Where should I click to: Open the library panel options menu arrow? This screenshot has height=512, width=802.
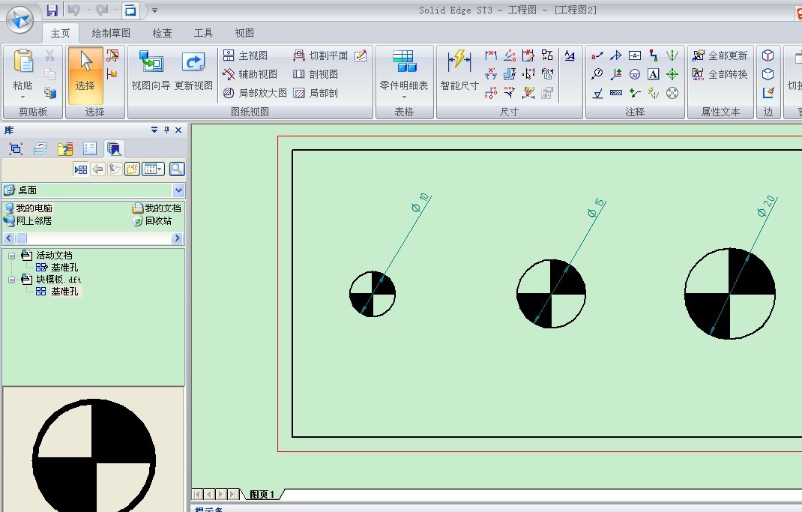(x=154, y=130)
